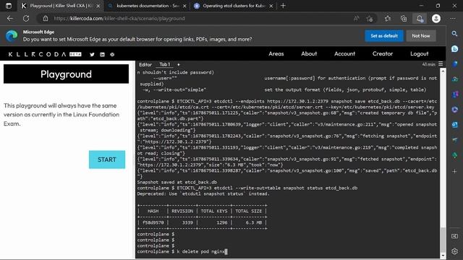The width and height of the screenshot is (463, 260).
Task: Click terminal scrollbar up arrow
Action: coord(443,71)
